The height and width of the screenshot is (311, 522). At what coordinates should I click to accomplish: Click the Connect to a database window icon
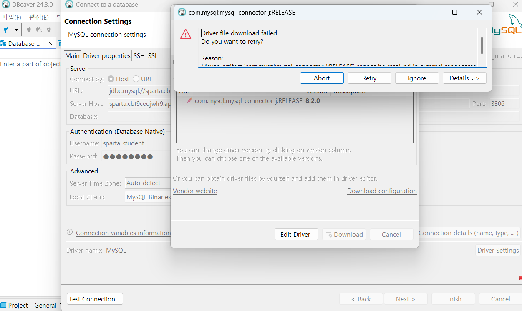(69, 5)
